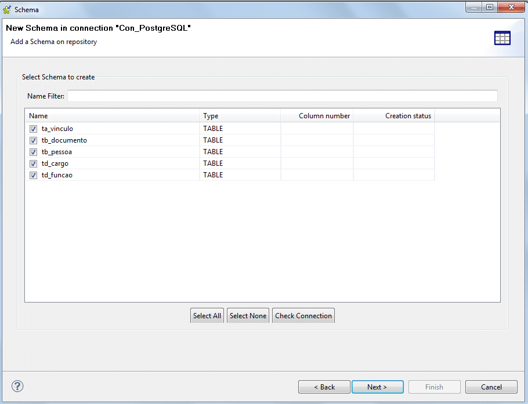Screen dimensions: 528x404
Task: Click the help question mark icon
Action: coord(17,386)
